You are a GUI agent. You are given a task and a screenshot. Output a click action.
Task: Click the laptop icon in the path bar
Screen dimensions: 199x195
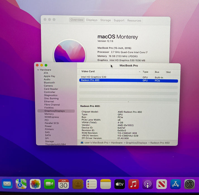[82, 143]
